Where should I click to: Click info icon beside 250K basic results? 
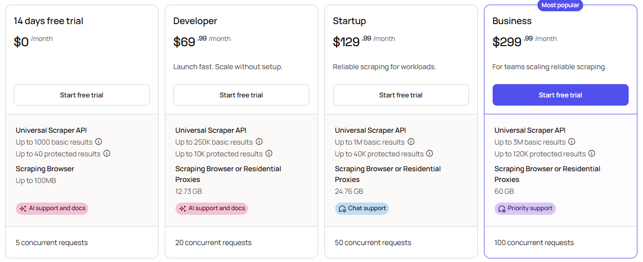coord(259,142)
